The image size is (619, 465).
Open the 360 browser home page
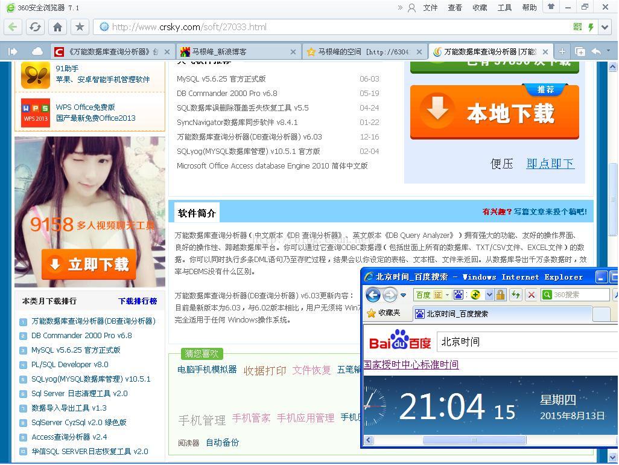click(x=58, y=27)
